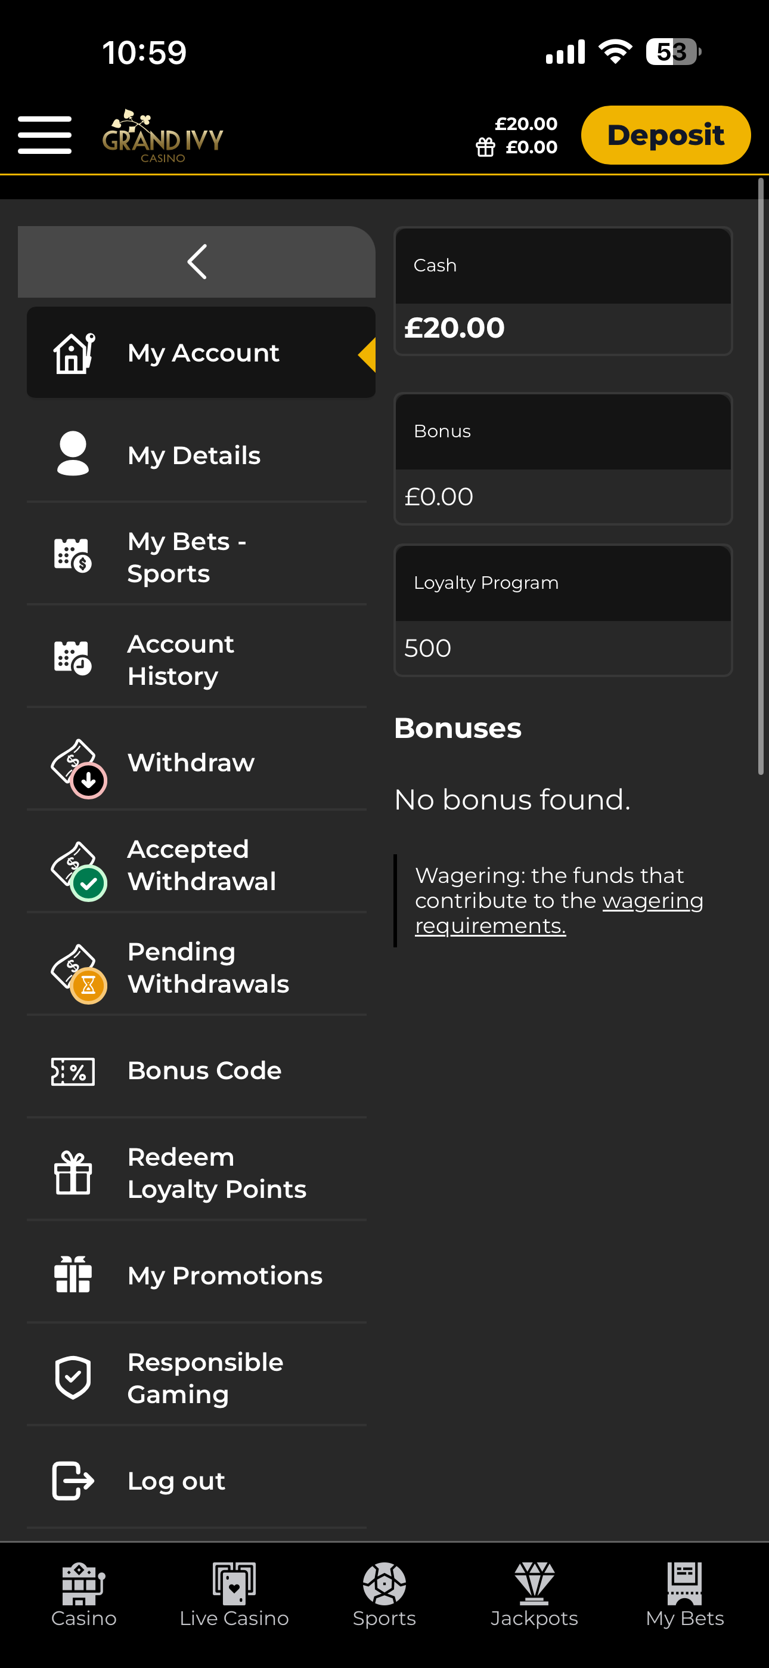Tap the Sports ball icon
769x1668 pixels.
(384, 1584)
